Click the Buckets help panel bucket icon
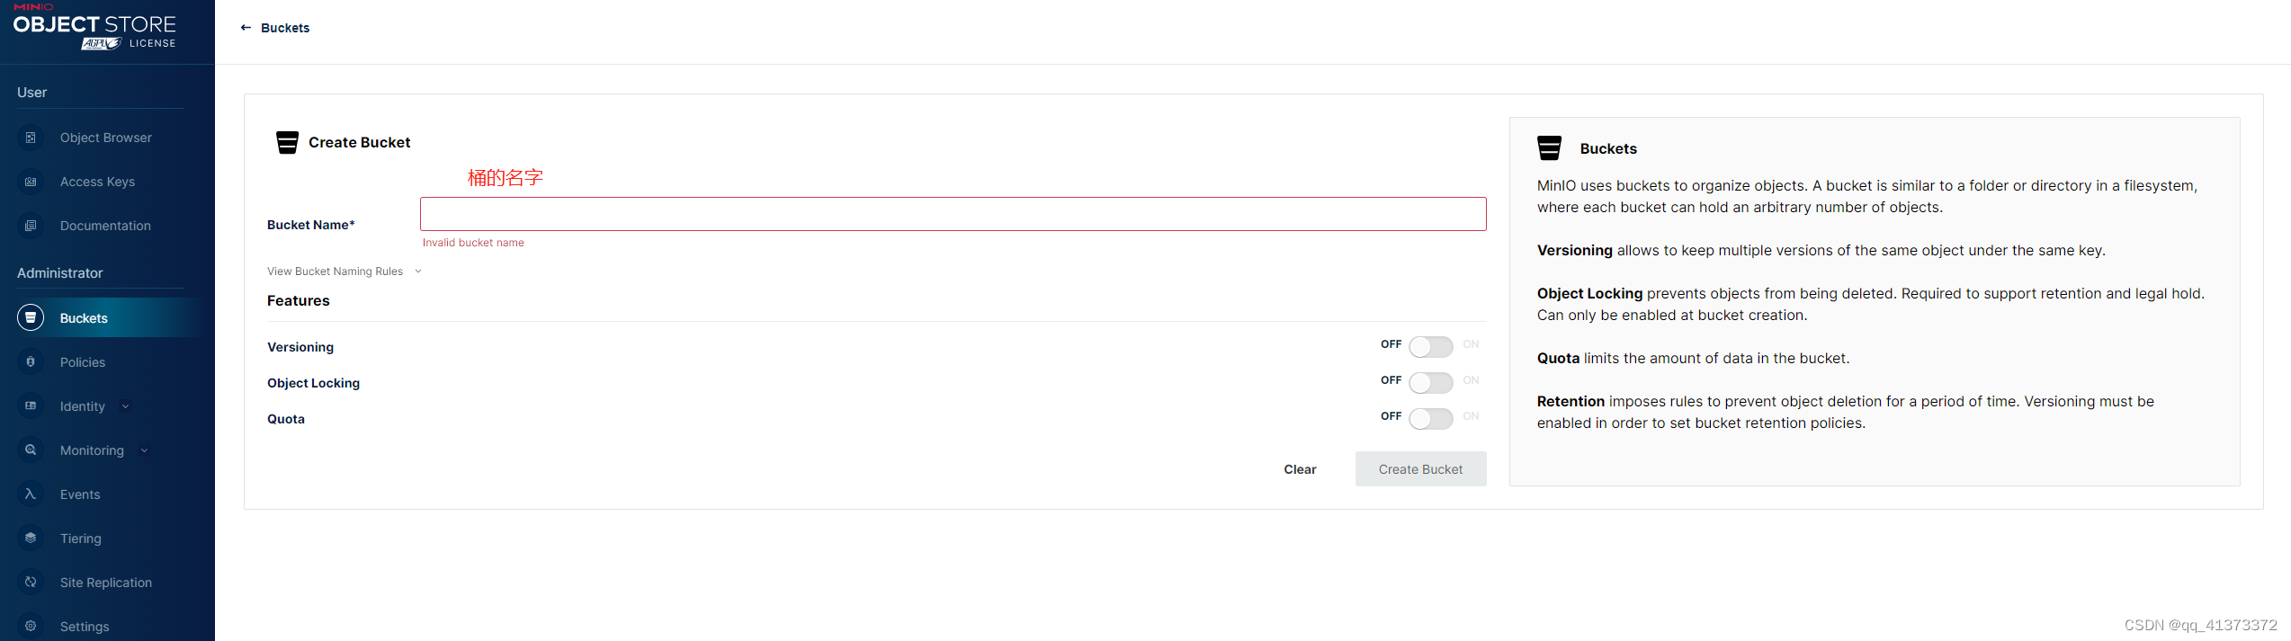Screen dimensions: 2291x641 click(1549, 148)
